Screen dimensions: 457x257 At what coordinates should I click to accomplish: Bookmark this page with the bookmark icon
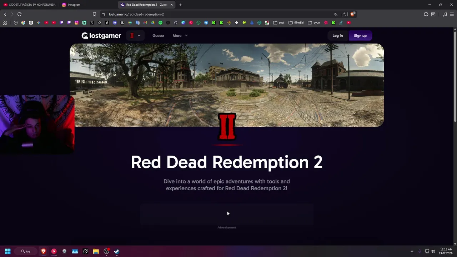point(94,14)
